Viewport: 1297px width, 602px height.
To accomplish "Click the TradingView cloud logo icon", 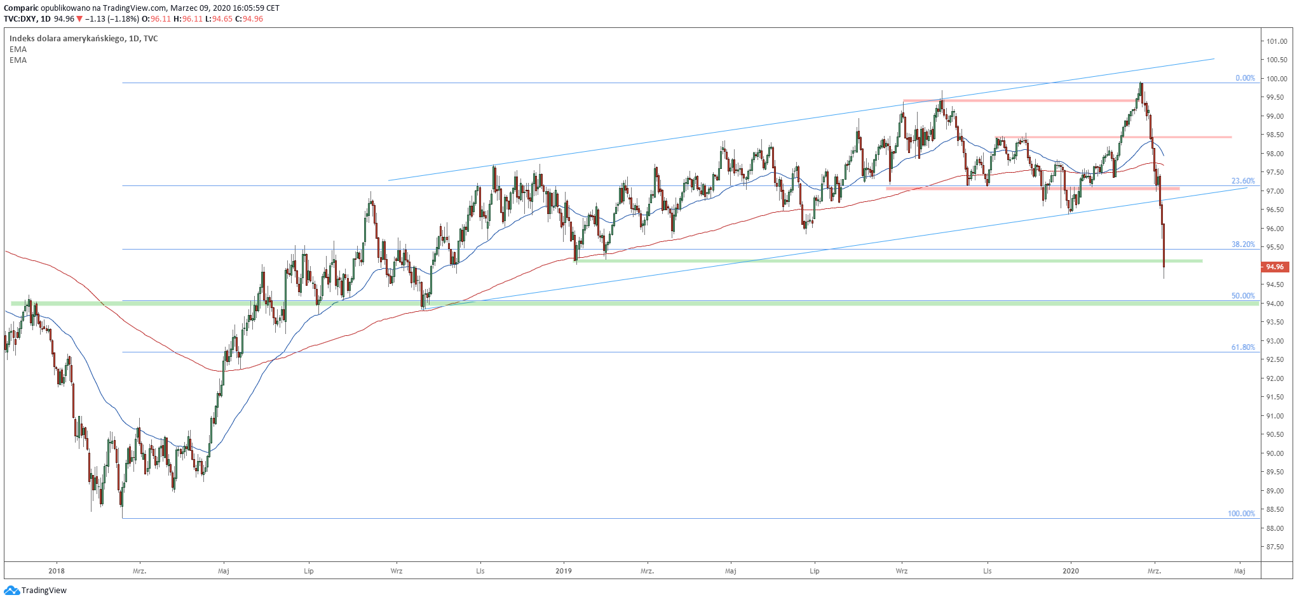I will coord(11,591).
